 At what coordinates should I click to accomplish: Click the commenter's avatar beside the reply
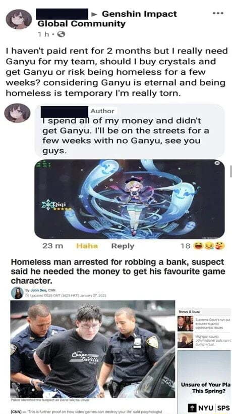point(17,113)
